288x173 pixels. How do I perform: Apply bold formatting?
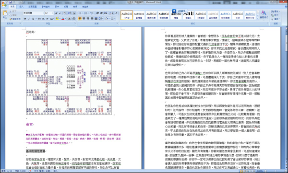click(25, 19)
